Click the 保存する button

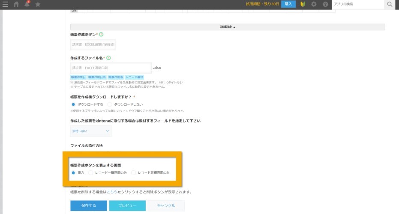point(89,205)
